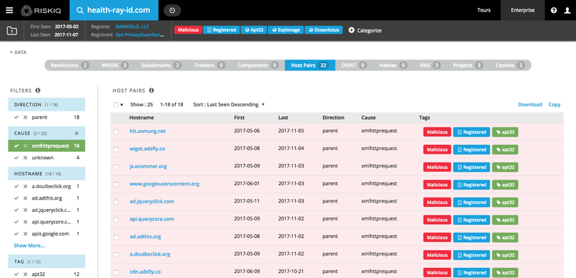Select the xmlhttprequest cause filter row
Screen dimensions: 576x278
[47, 146]
